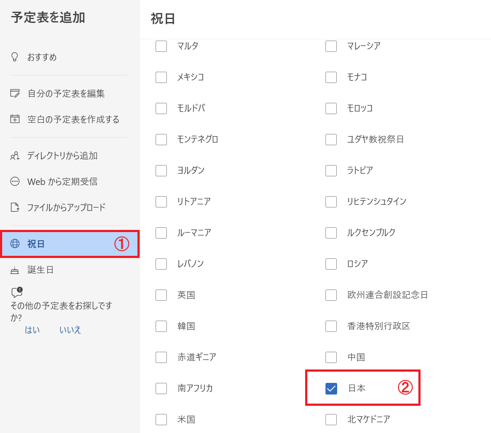Click the はい link
The image size is (491, 433).
pos(32,329)
